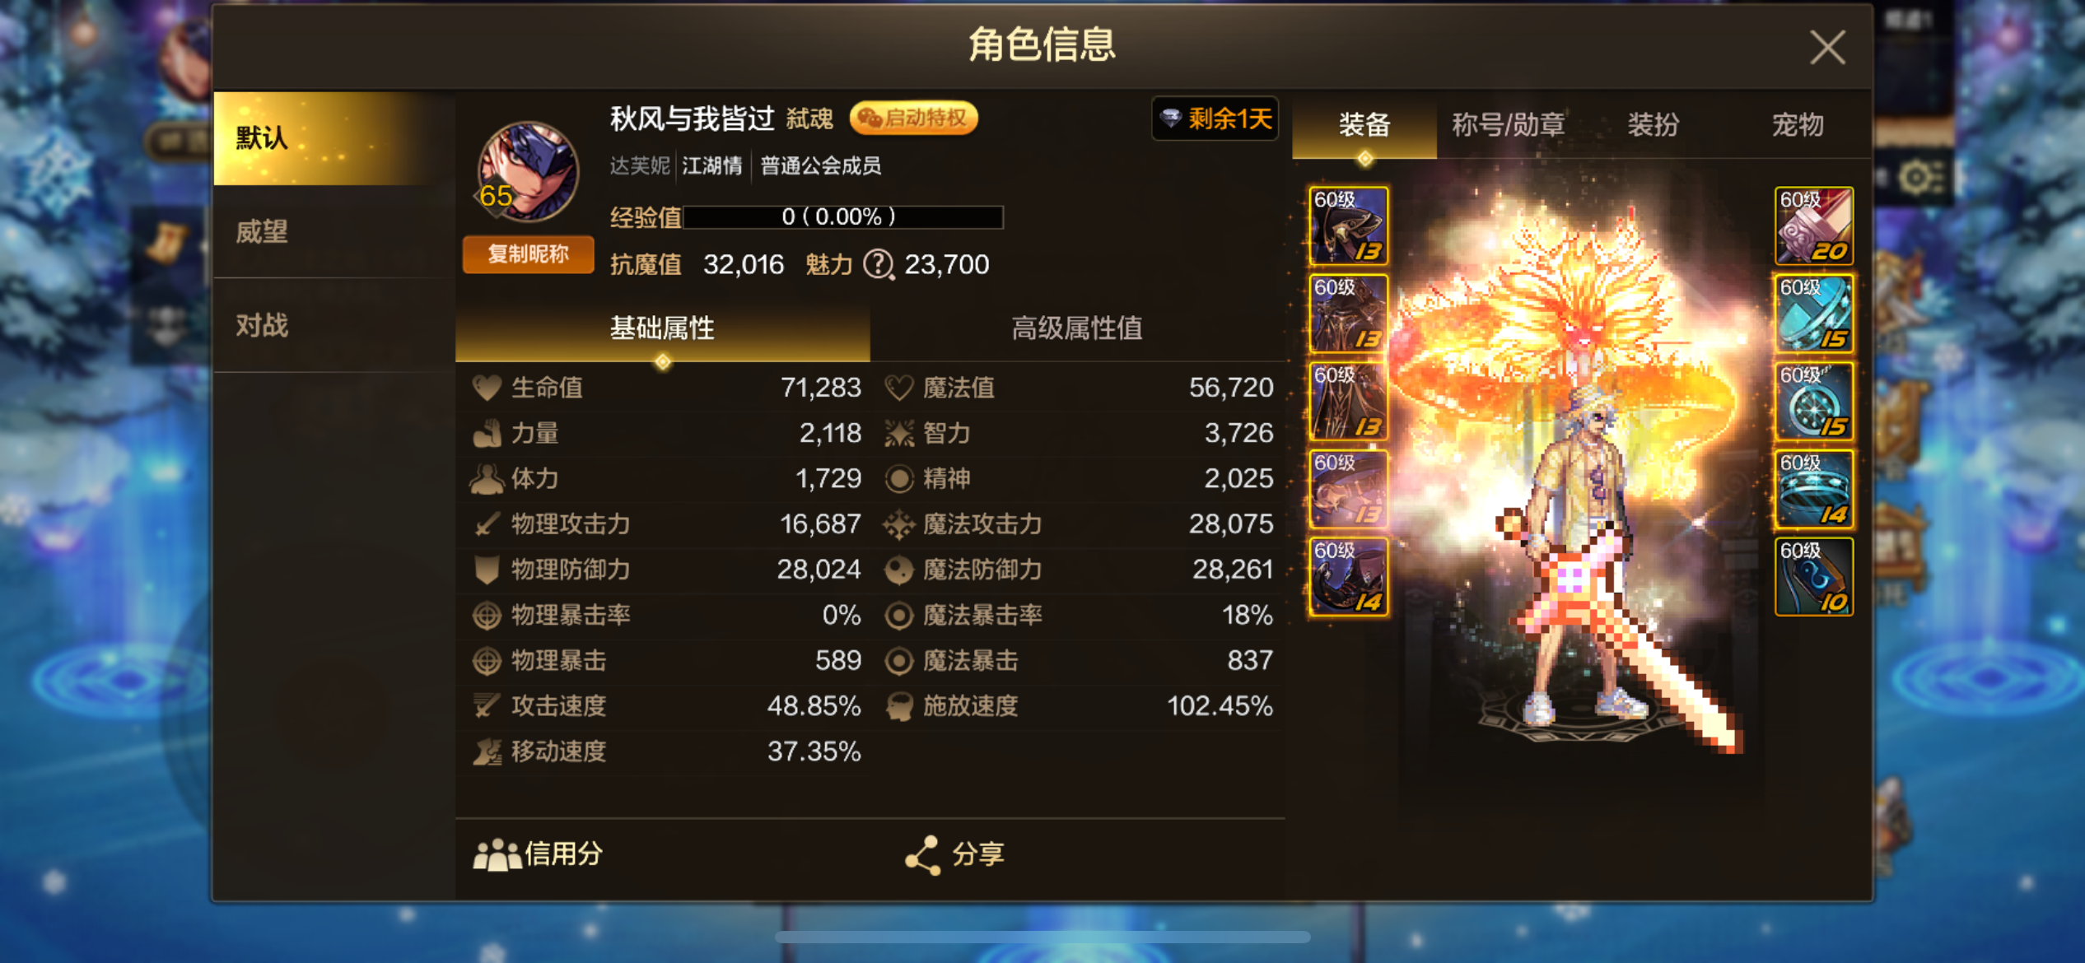The height and width of the screenshot is (963, 2085).
Task: Switch to the 装扮 costume tab
Action: click(1653, 125)
